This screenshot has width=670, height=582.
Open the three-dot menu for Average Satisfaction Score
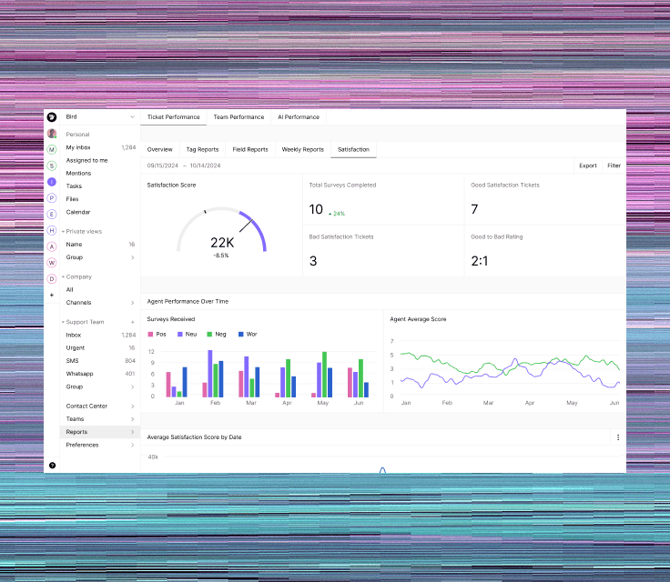click(618, 437)
